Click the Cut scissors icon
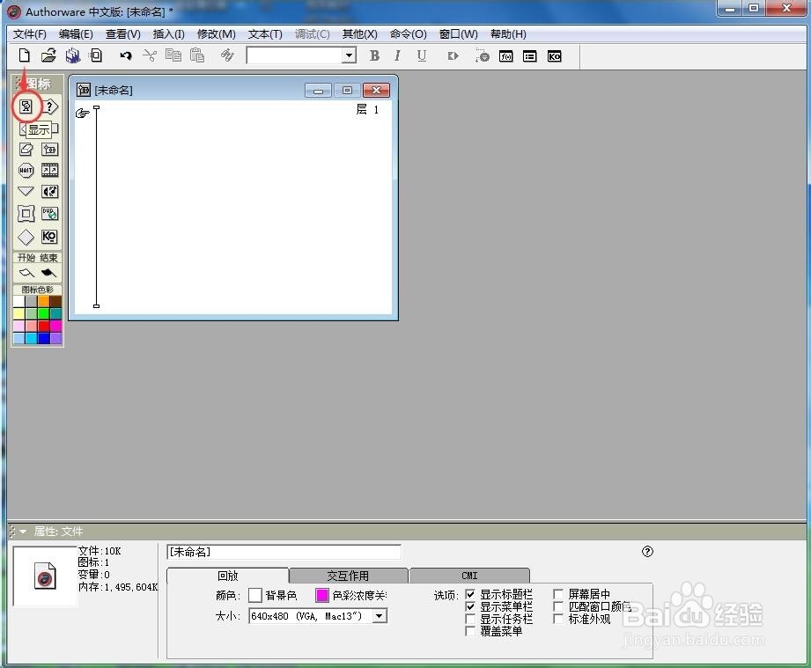 click(150, 55)
